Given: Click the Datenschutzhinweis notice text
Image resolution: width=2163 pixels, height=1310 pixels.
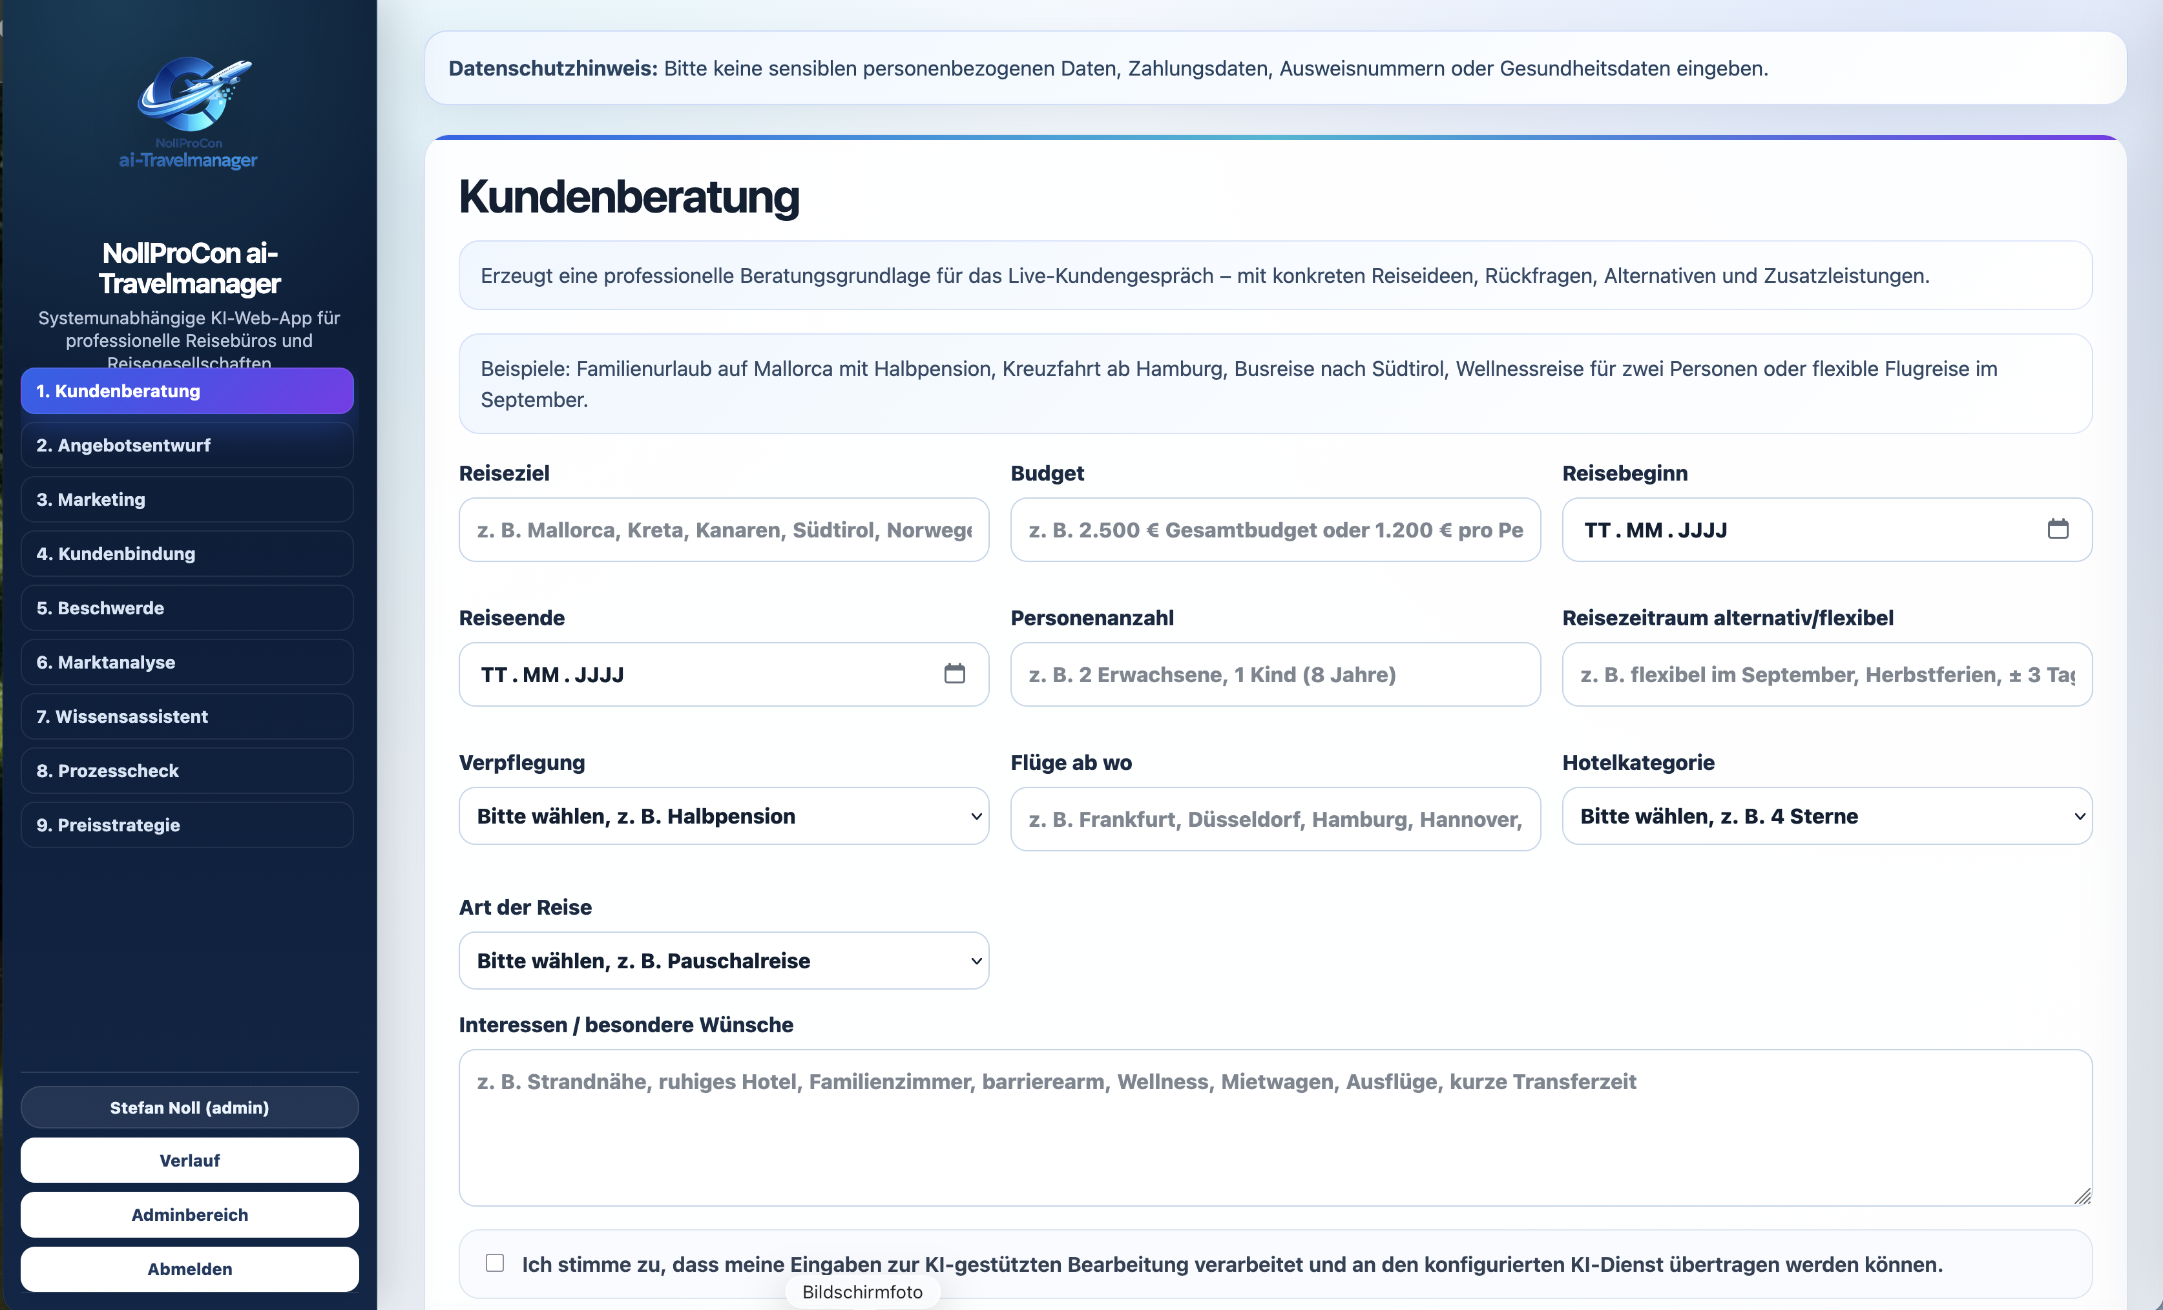Looking at the screenshot, I should pos(1108,68).
